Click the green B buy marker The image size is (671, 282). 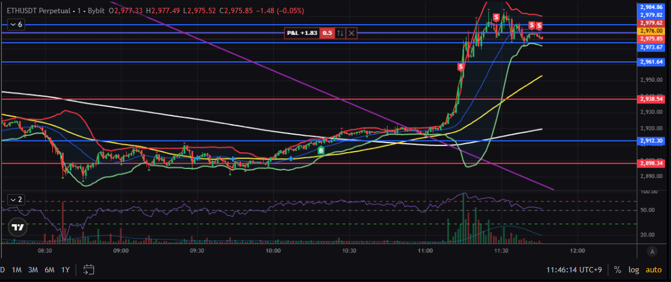[321, 150]
